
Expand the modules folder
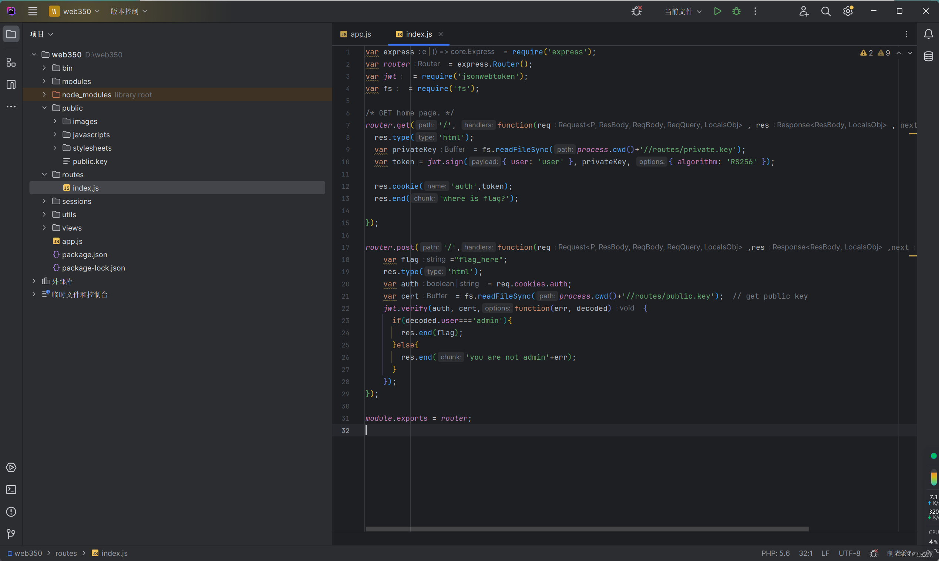pos(44,81)
